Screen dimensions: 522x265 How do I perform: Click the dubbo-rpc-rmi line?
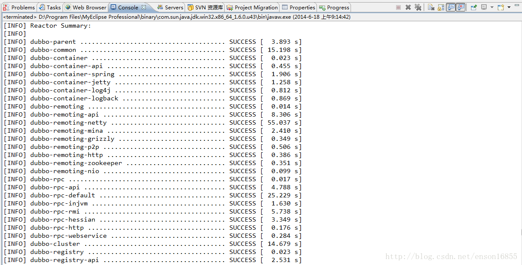tap(153, 211)
